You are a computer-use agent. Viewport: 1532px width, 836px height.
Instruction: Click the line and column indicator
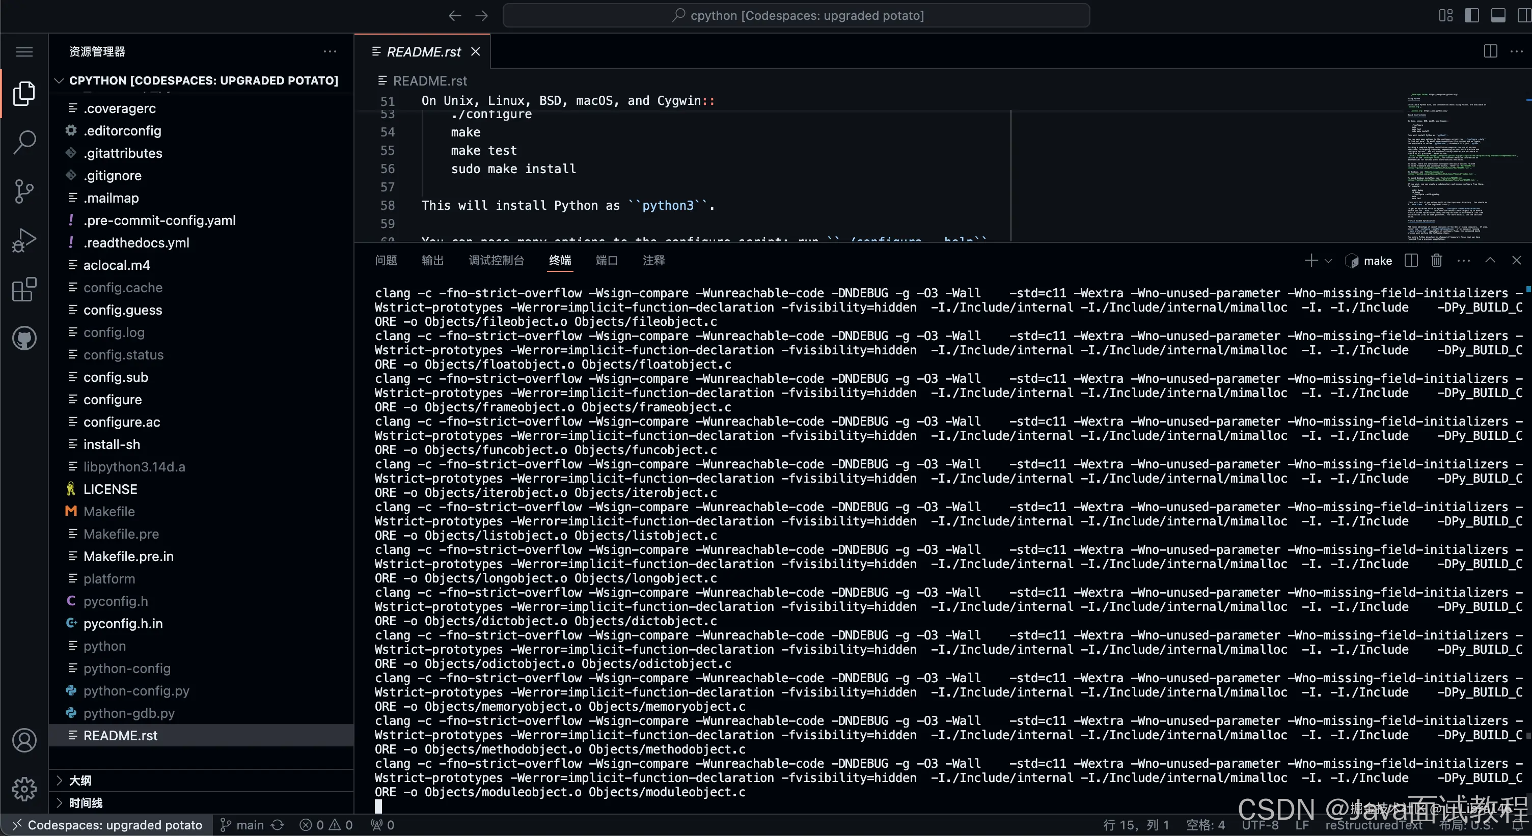(x=1136, y=825)
